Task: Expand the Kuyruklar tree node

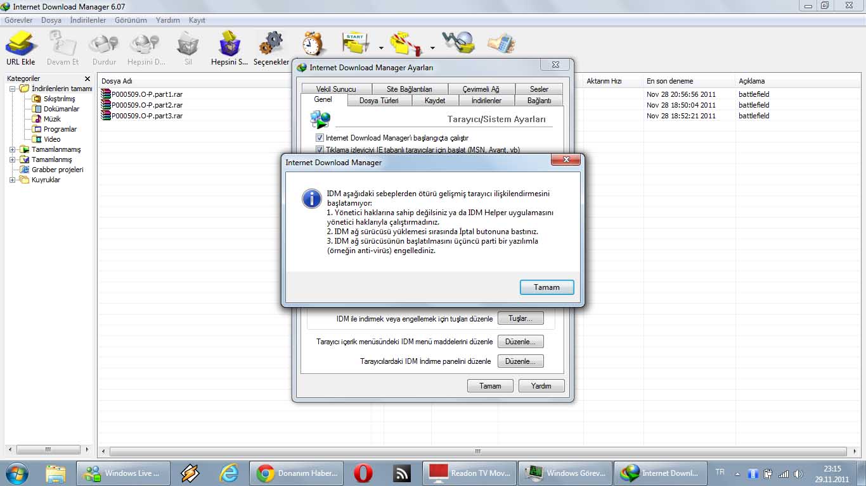Action: [x=13, y=180]
